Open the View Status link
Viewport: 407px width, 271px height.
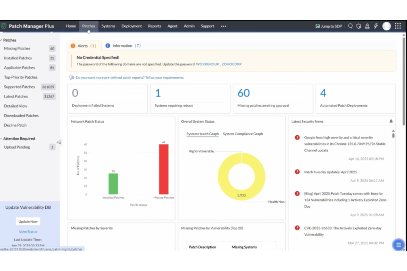(28, 232)
